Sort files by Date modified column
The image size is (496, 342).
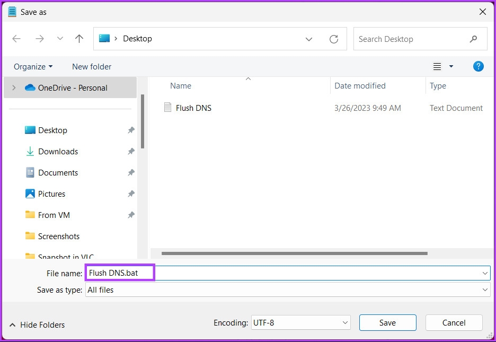pos(360,85)
